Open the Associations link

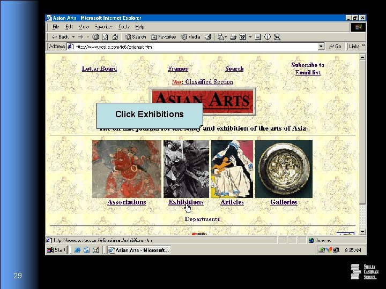[127, 202]
